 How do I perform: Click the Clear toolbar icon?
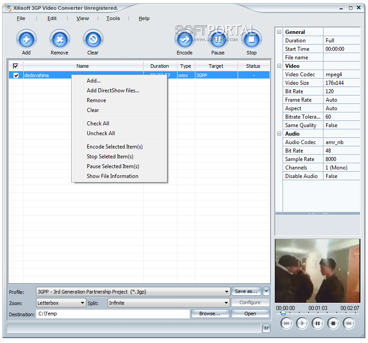93,39
